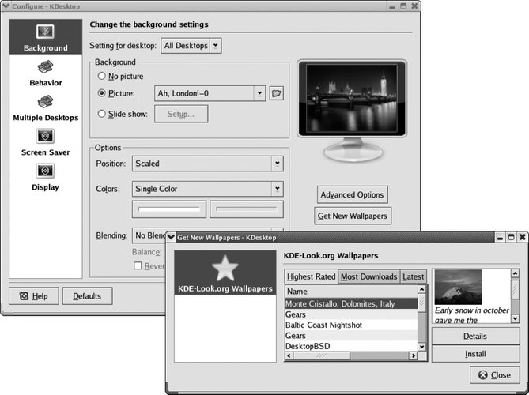Click the description pane scroll up arrow
This screenshot has height=395, width=529.
pyautogui.click(x=515, y=273)
